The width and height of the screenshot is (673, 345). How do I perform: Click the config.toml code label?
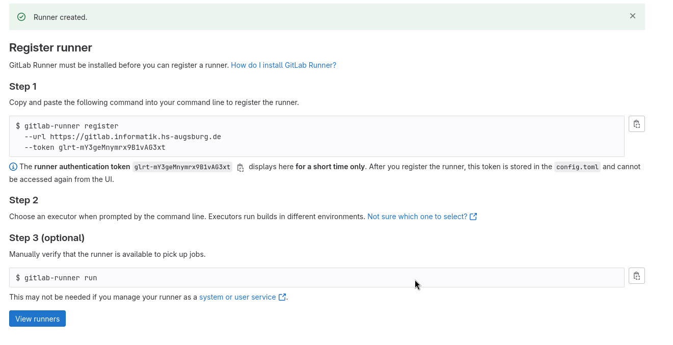point(577,167)
